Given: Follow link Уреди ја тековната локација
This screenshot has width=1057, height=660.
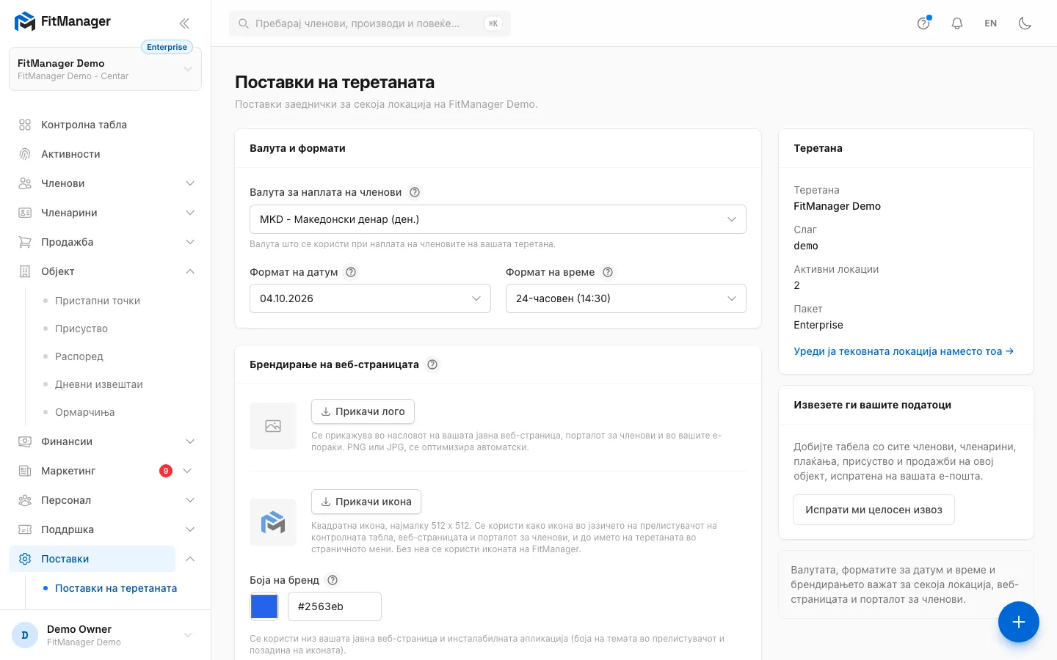Looking at the screenshot, I should (x=904, y=351).
